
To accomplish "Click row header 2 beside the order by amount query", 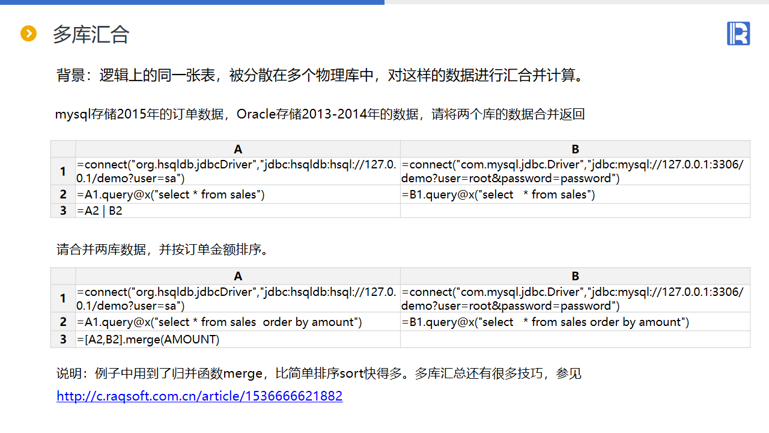I will tap(63, 322).
